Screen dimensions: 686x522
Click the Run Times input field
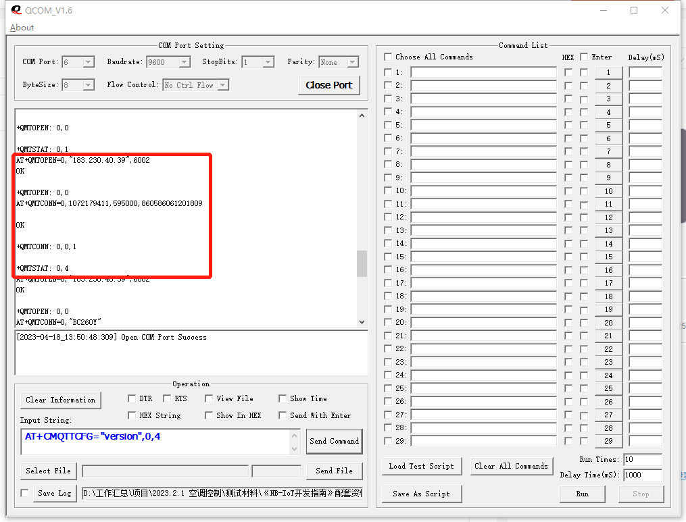tap(643, 459)
